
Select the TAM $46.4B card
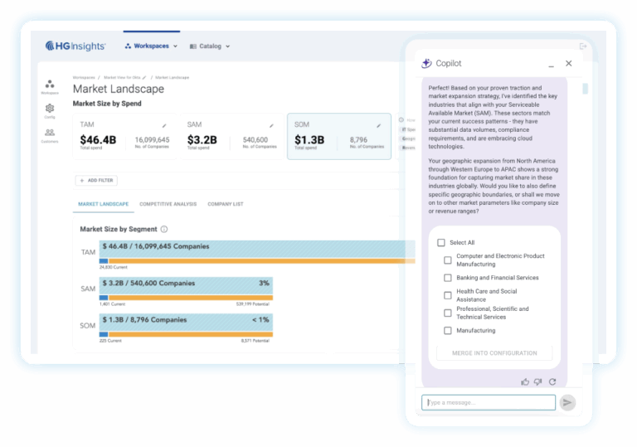coord(124,136)
